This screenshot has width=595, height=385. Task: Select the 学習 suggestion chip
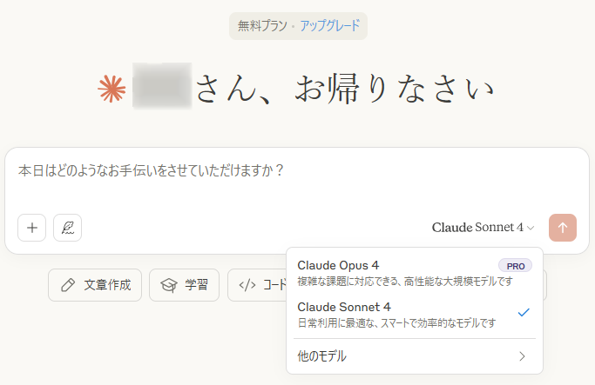[184, 285]
